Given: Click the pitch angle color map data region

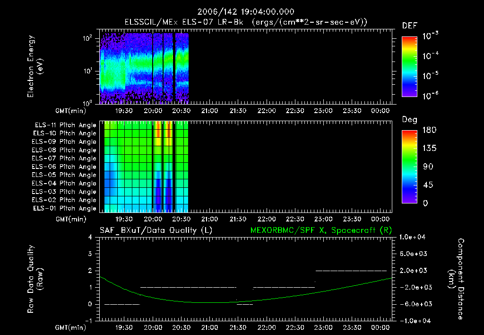Looking at the screenshot, I should pos(147,167).
